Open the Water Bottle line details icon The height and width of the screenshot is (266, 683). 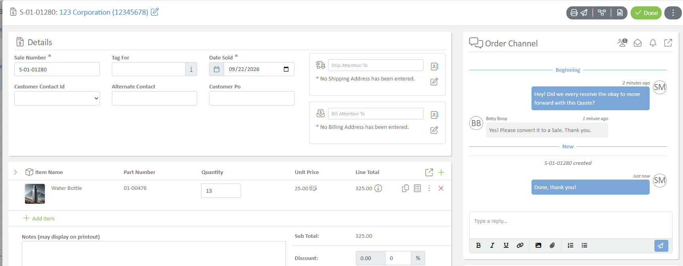417,188
